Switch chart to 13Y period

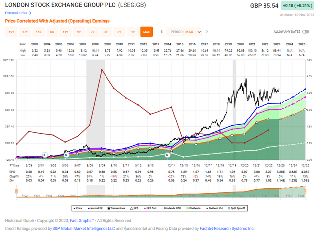pos(52,32)
